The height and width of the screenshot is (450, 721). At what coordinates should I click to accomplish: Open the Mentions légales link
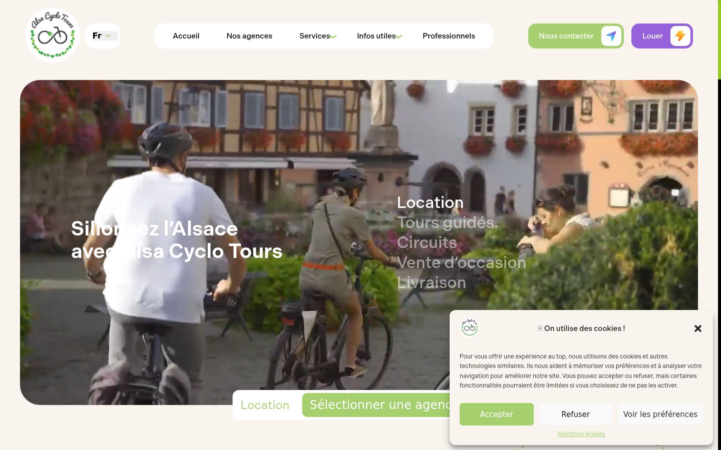click(x=581, y=434)
